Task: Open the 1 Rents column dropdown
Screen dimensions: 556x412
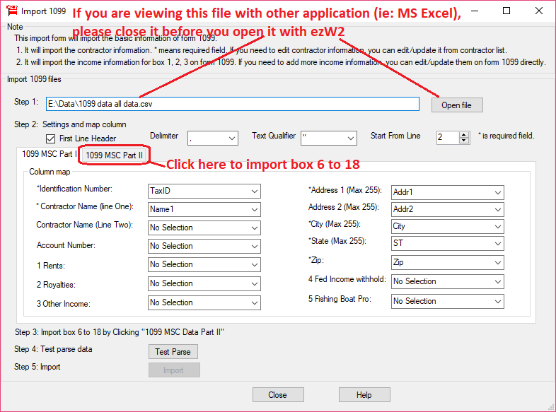Action: (x=204, y=264)
